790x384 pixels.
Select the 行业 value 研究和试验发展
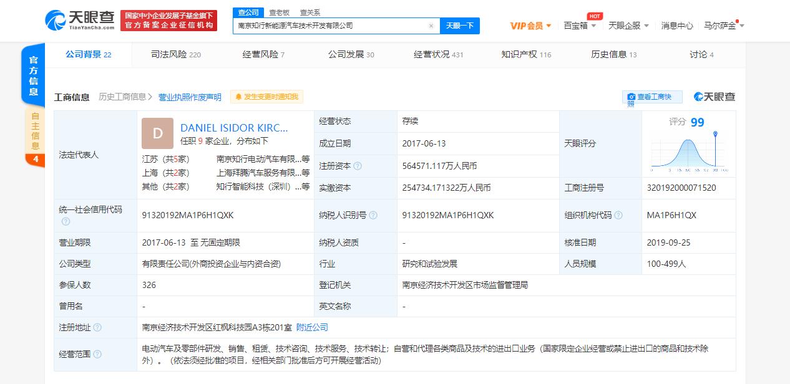tap(430, 264)
